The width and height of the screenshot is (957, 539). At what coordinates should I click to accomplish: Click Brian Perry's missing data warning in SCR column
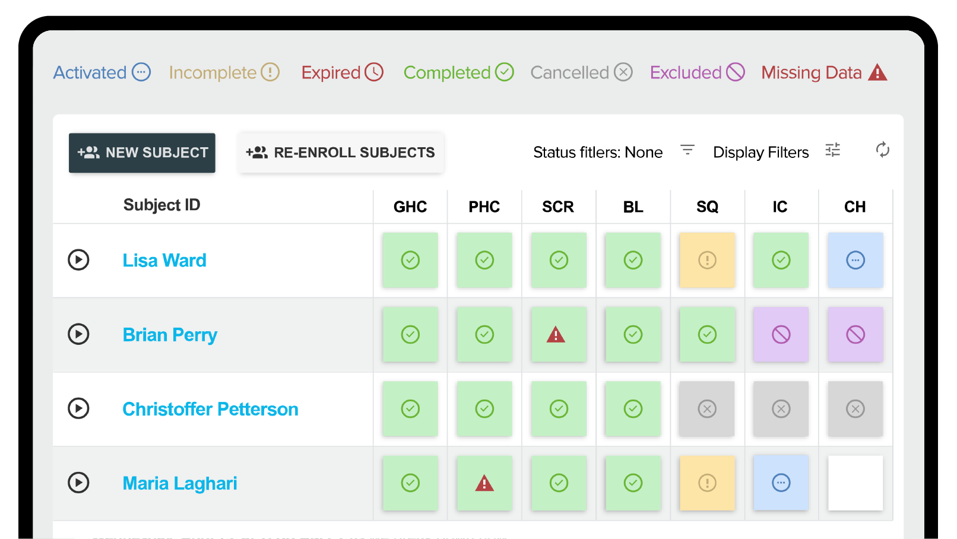(558, 334)
